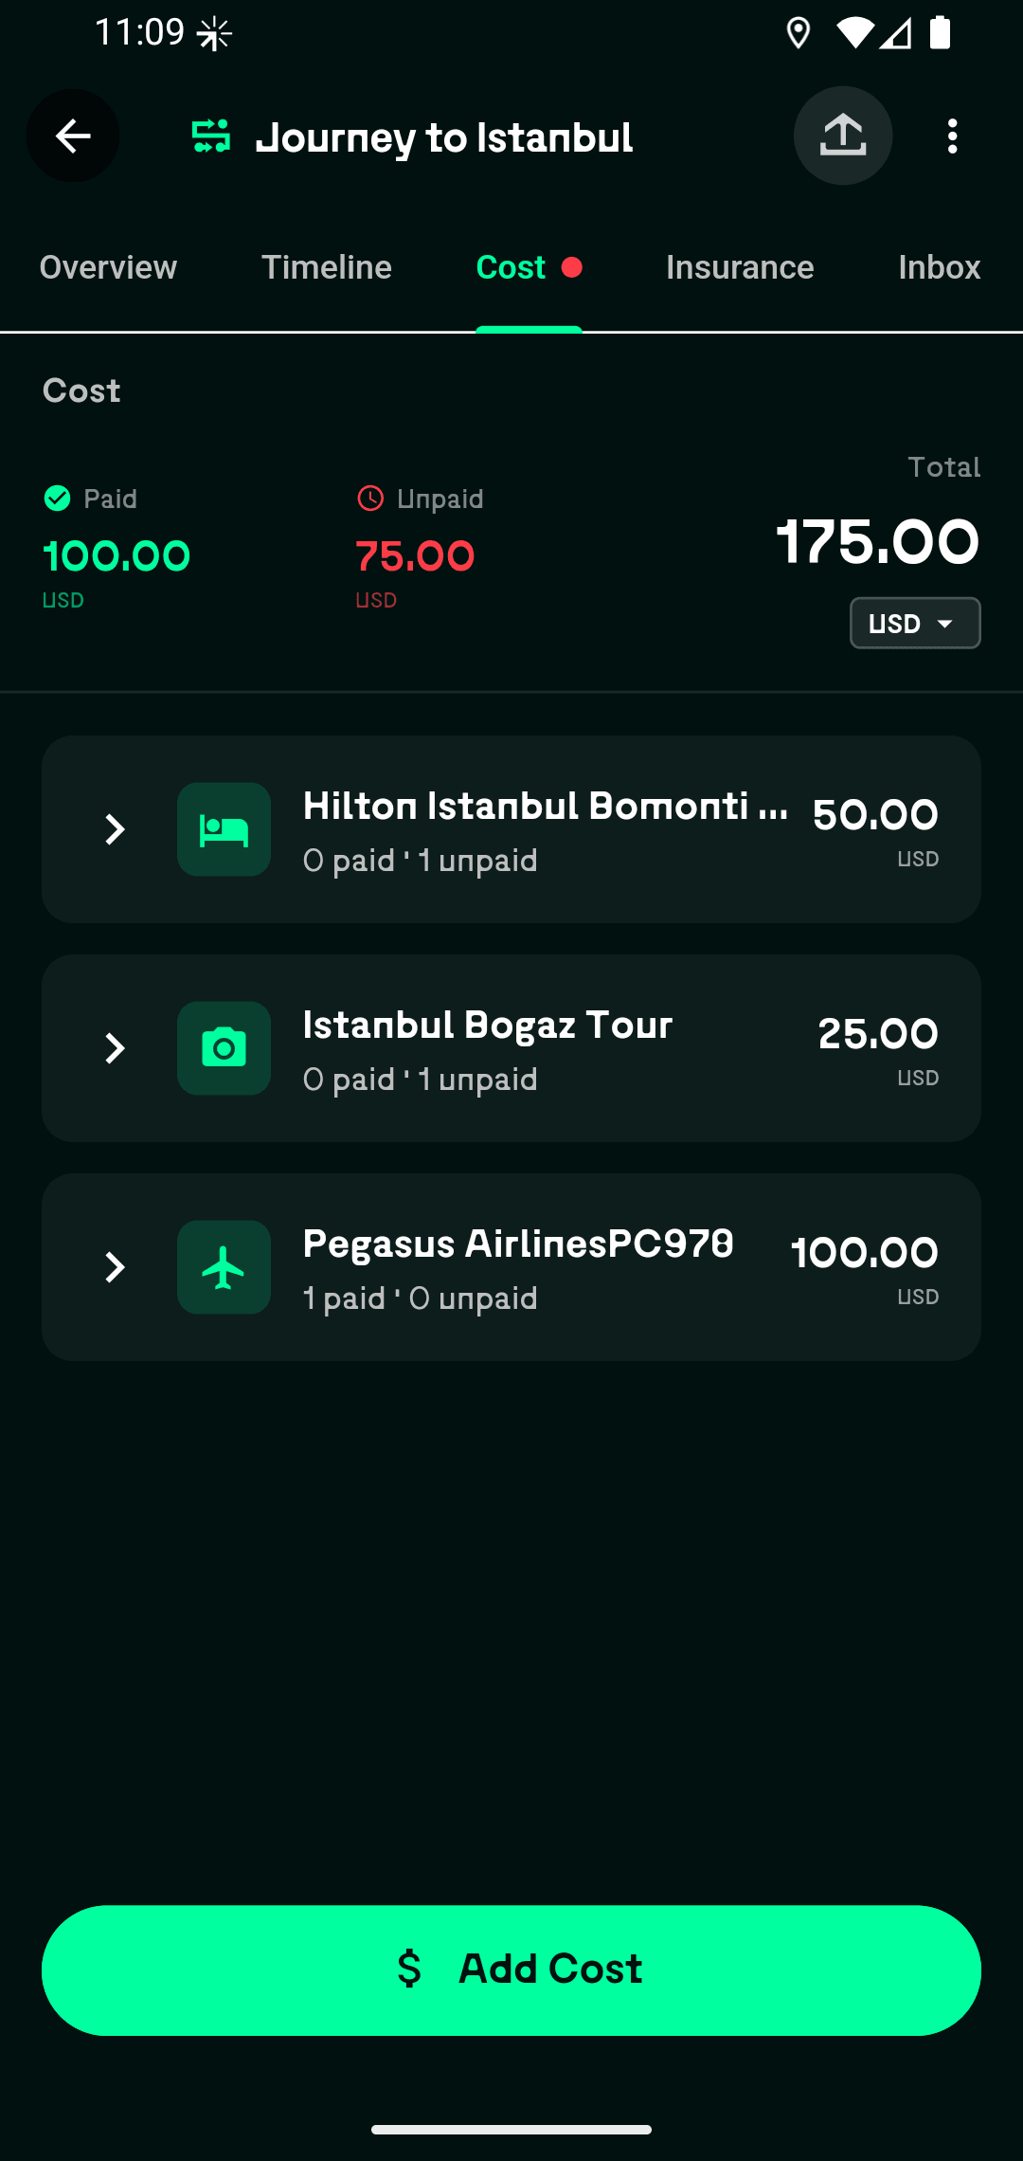Go to the Inbox tab
The width and height of the screenshot is (1023, 2161).
point(939,267)
